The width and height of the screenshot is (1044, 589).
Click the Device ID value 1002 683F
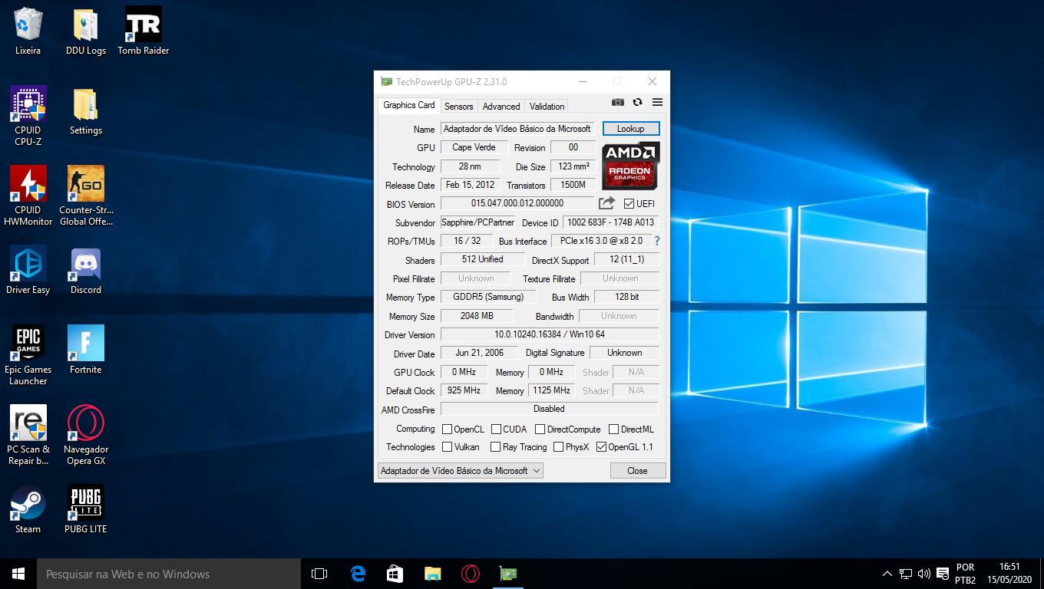point(611,222)
